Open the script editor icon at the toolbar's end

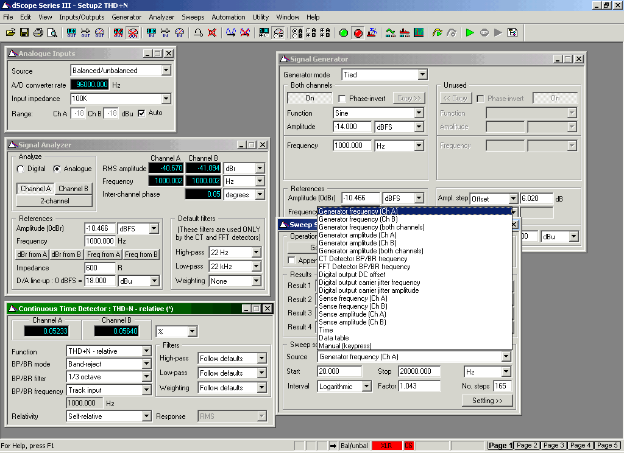(512, 33)
